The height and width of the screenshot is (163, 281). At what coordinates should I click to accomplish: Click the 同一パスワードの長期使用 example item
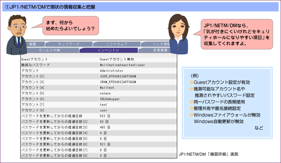pos(219,102)
